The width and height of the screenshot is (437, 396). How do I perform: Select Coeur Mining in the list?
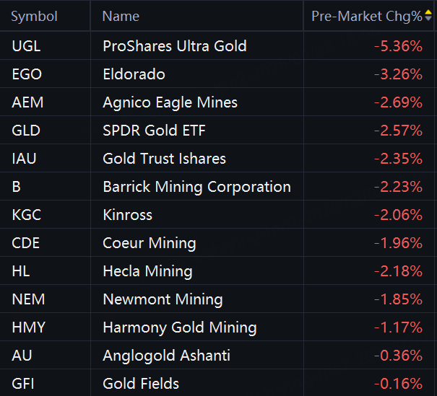tap(150, 243)
